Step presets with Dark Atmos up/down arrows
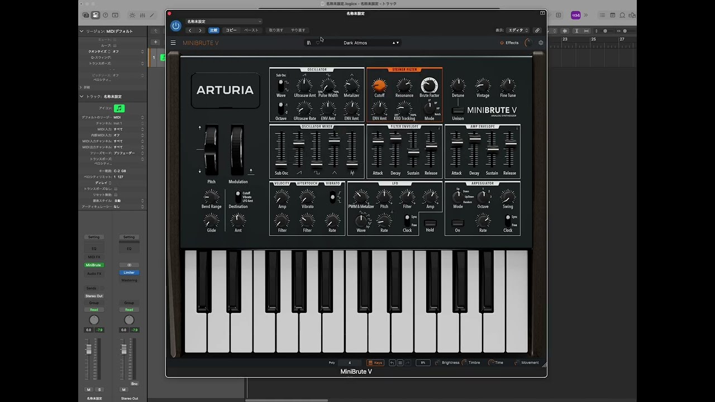 pyautogui.click(x=395, y=42)
